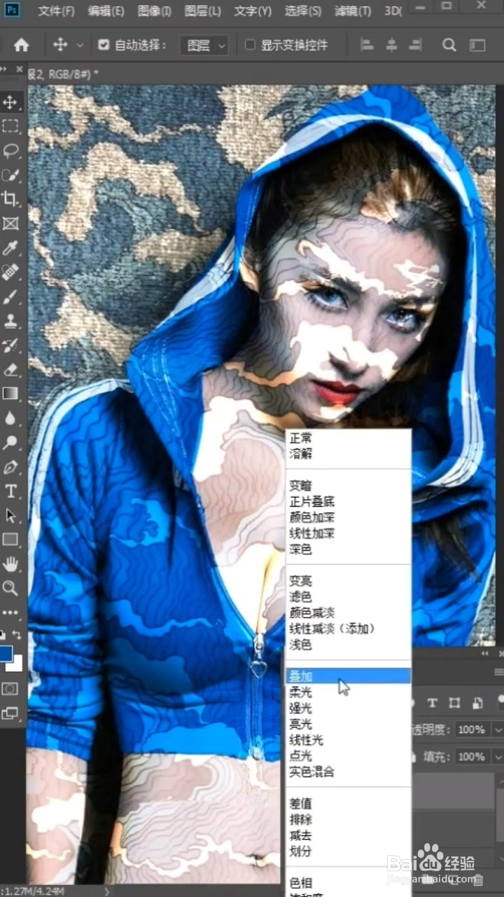Click the white background color swatch
Viewport: 504px width, 897px height.
15,664
